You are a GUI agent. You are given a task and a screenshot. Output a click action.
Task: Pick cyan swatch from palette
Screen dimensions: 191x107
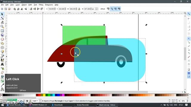click(x=54, y=95)
